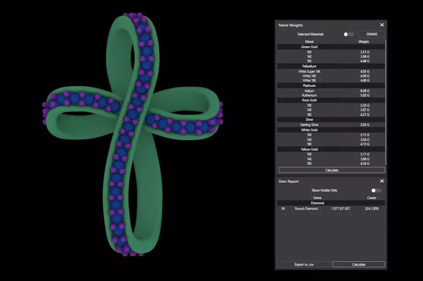Toggle the Show Visible Only switch

pyautogui.click(x=376, y=190)
